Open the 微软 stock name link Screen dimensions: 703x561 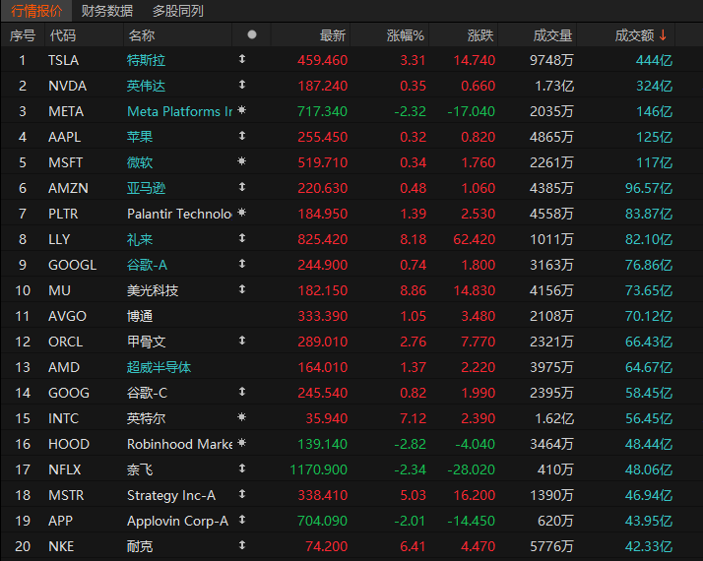140,162
